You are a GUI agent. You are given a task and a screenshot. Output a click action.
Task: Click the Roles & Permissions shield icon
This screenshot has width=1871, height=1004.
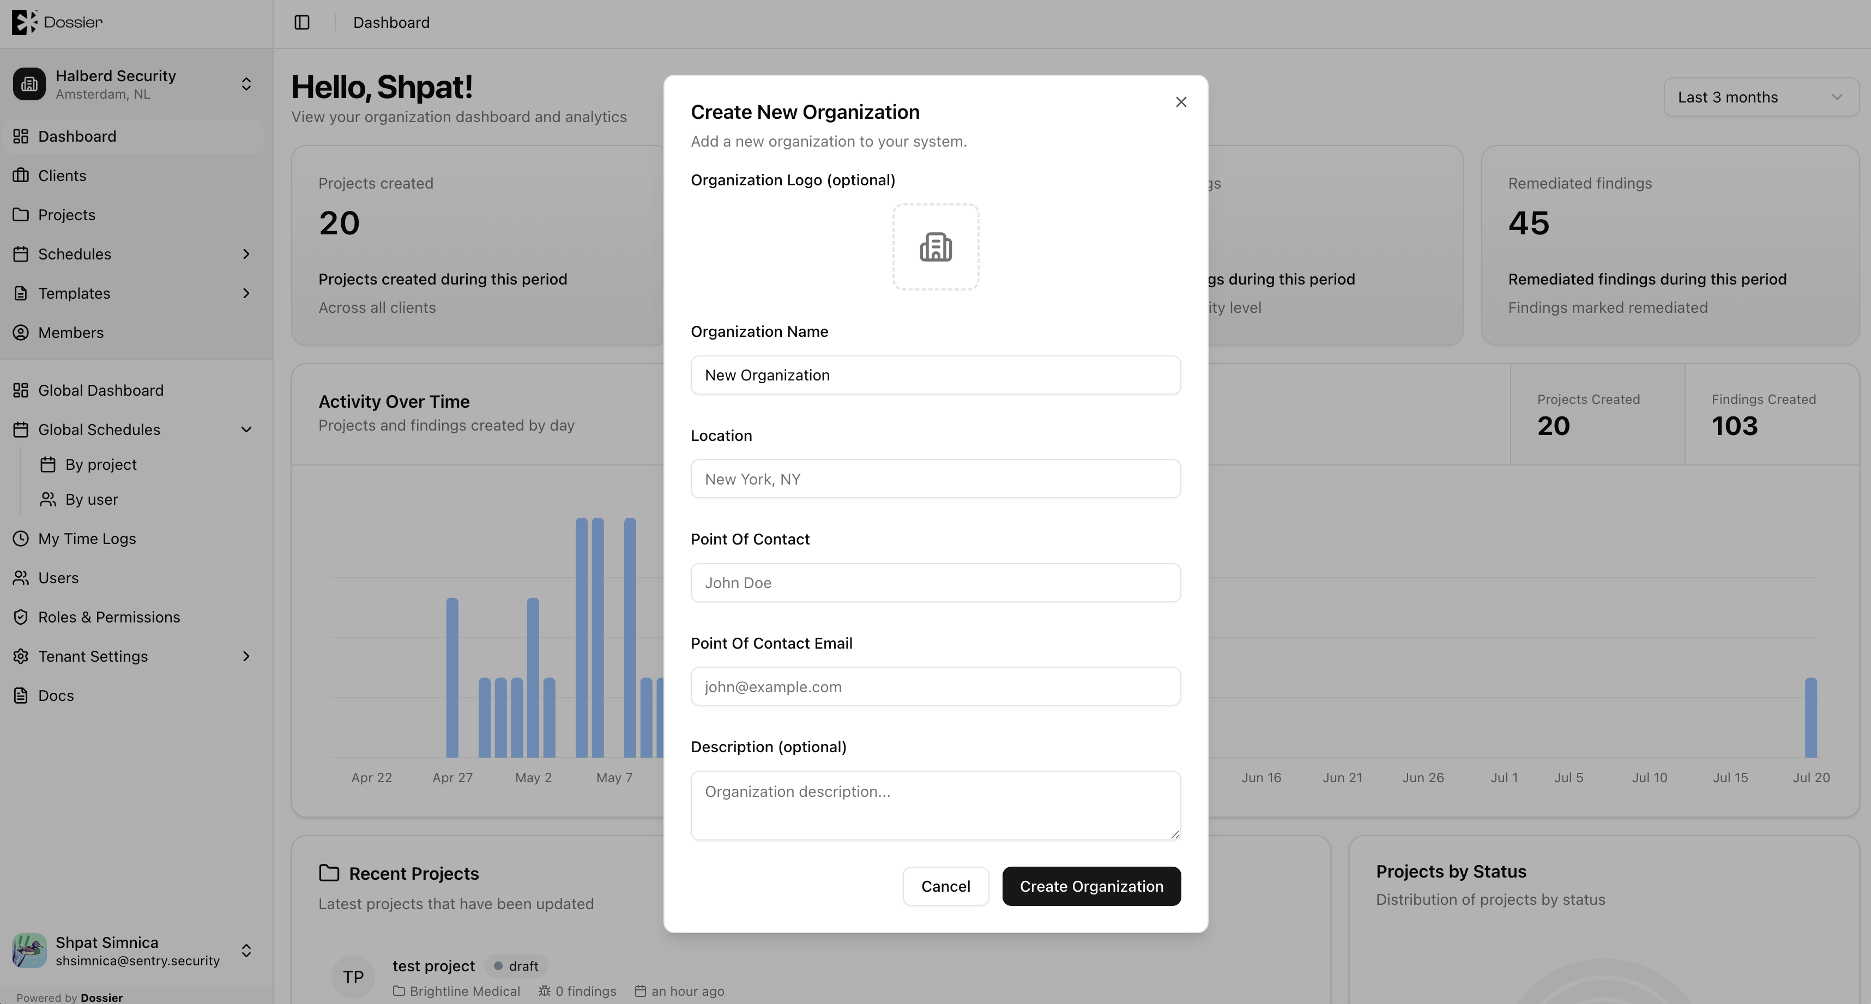tap(21, 617)
